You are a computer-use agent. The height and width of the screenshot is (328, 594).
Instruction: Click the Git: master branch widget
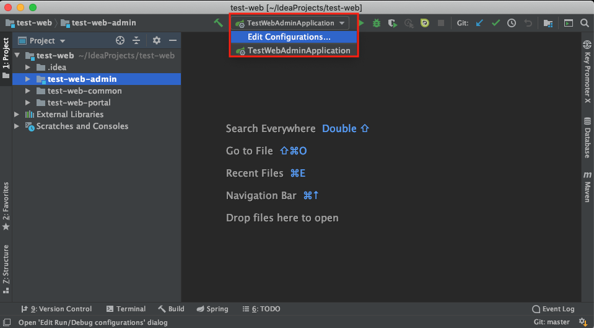coord(551,322)
